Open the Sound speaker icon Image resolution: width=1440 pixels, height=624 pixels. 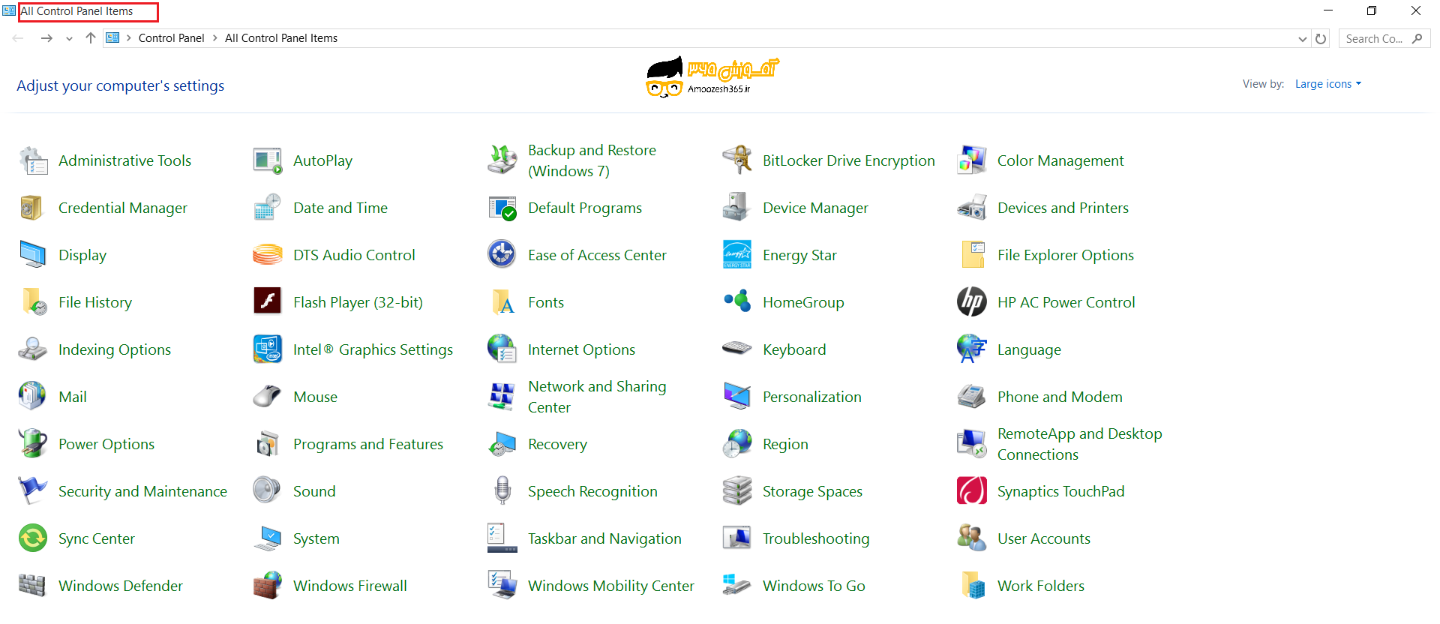[267, 491]
